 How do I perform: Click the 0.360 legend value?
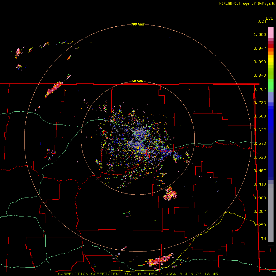[x=260, y=198]
